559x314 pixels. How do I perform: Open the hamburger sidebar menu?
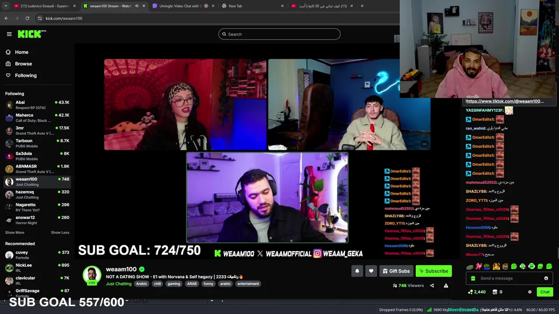click(9, 34)
